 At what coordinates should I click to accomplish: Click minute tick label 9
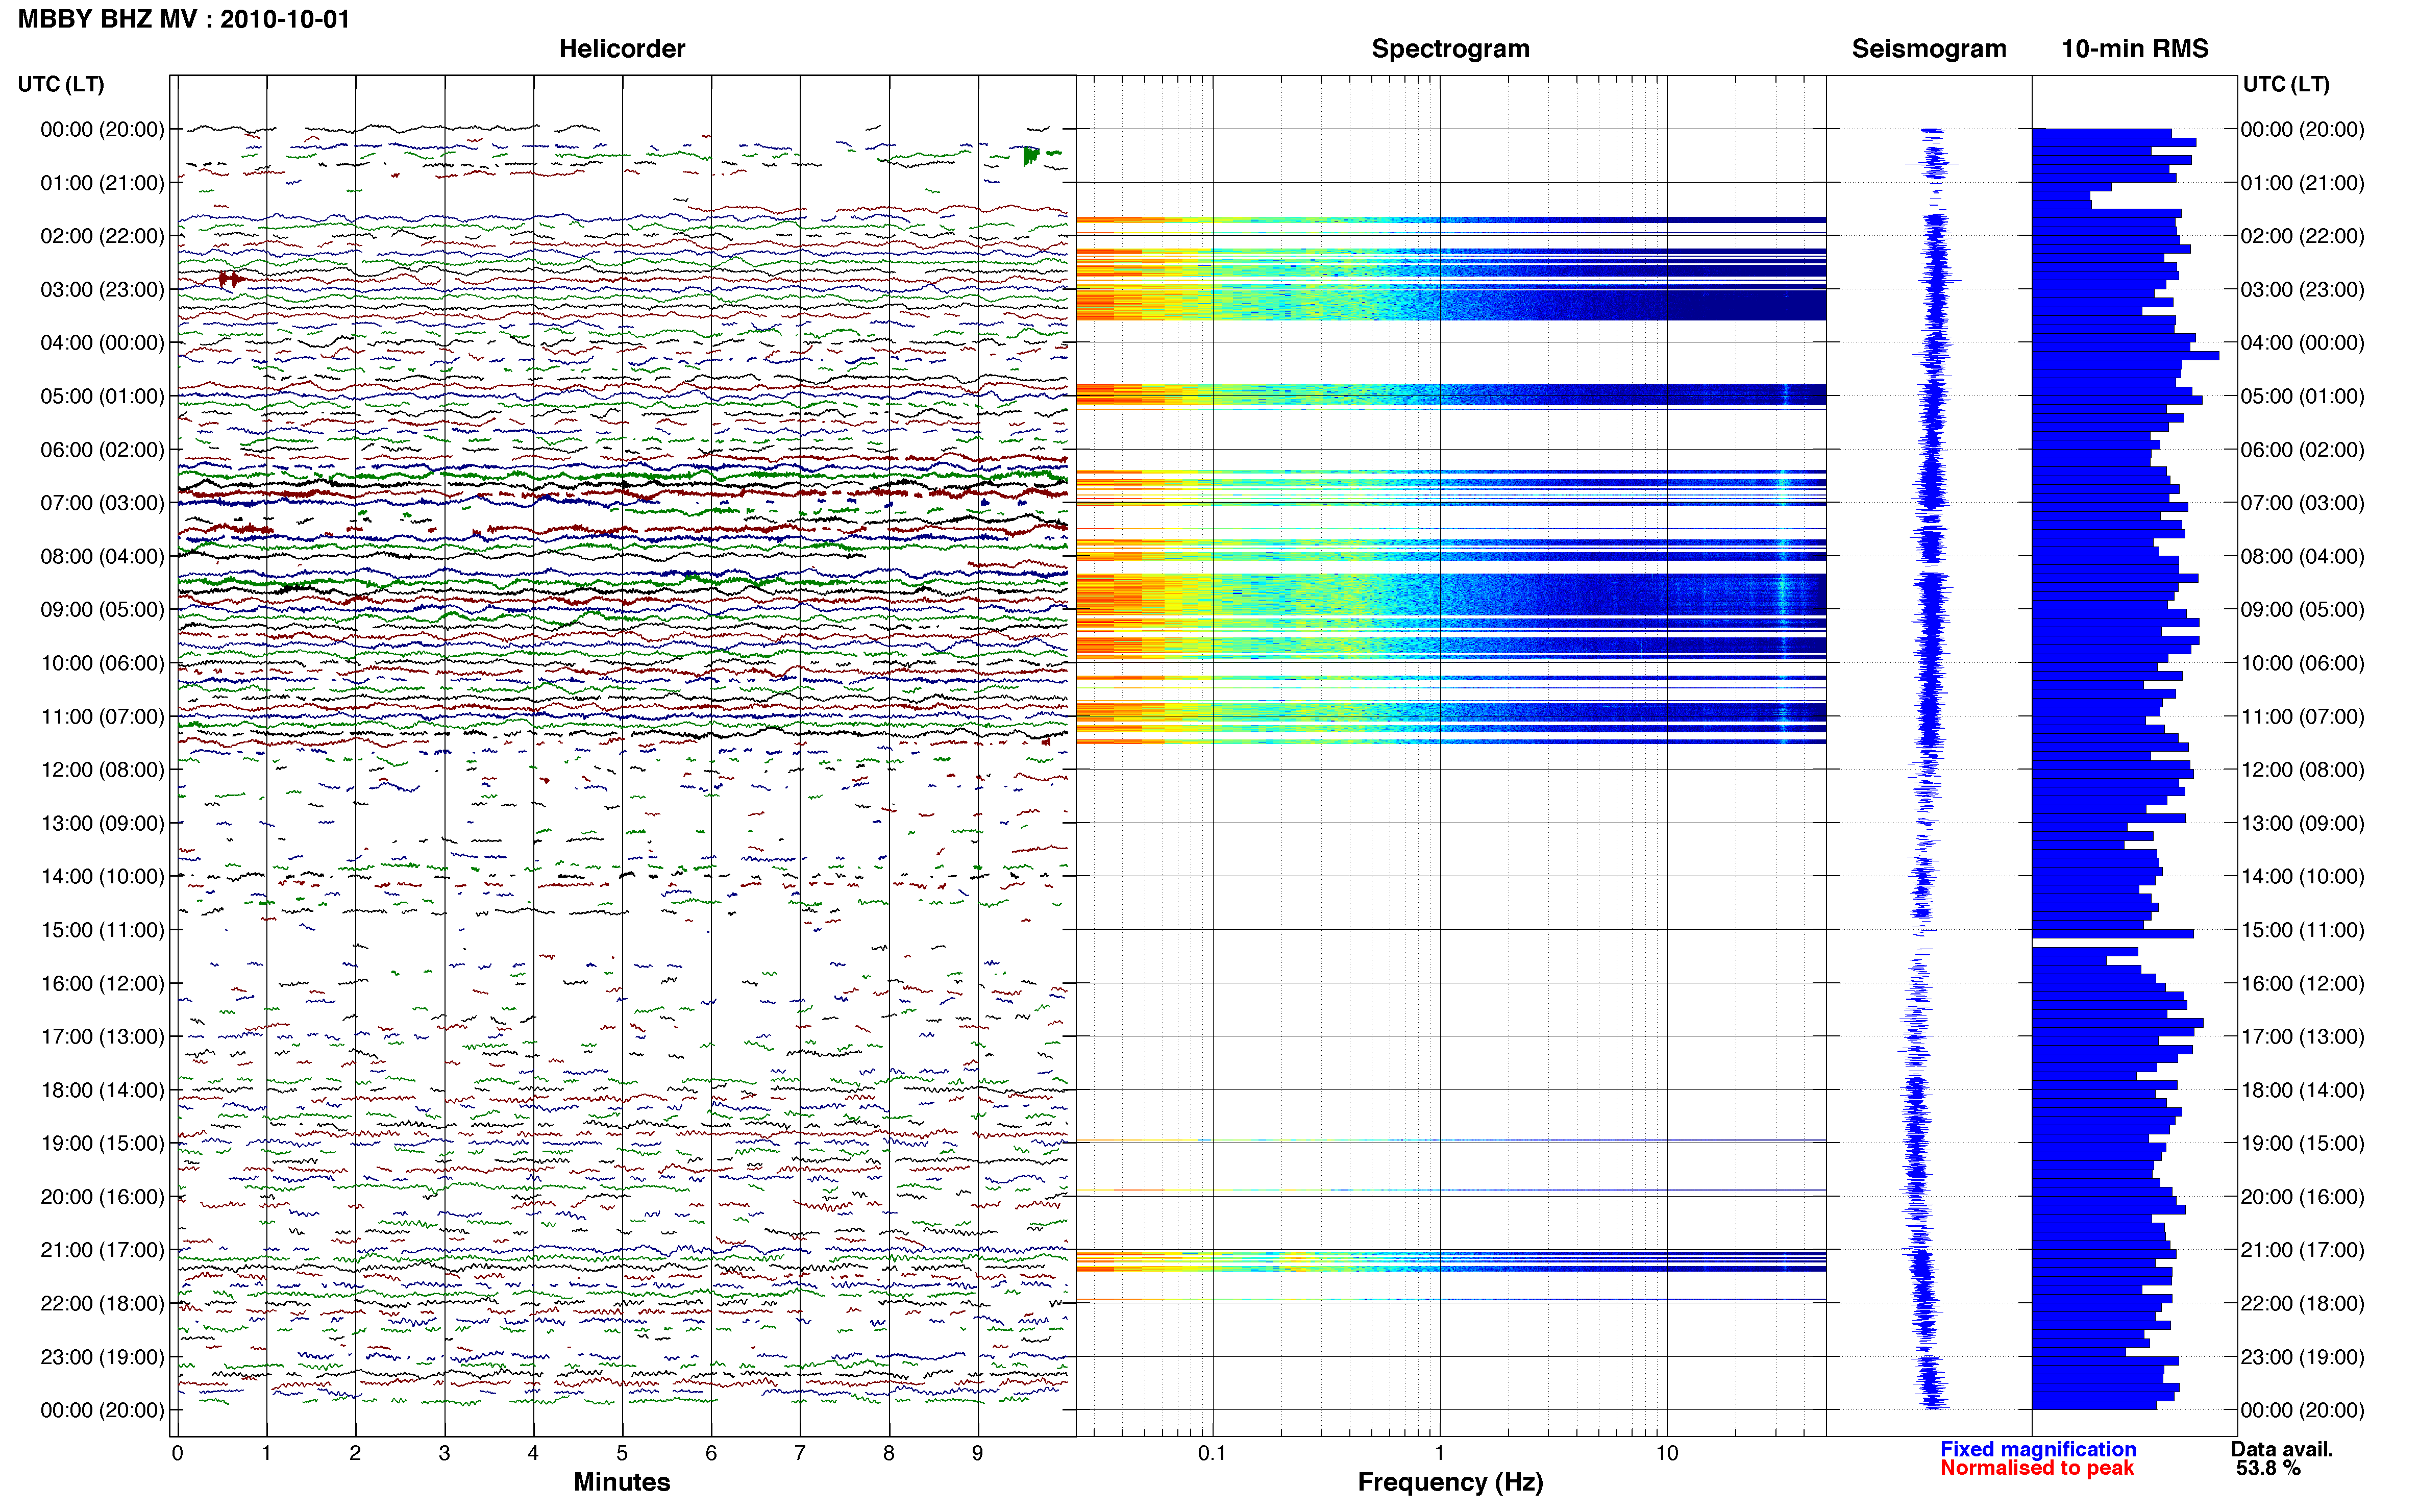978,1453
